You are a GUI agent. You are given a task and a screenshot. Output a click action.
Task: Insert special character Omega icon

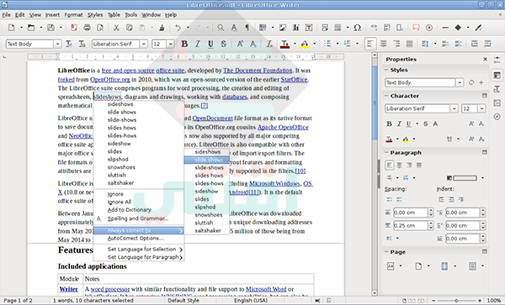[358, 28]
